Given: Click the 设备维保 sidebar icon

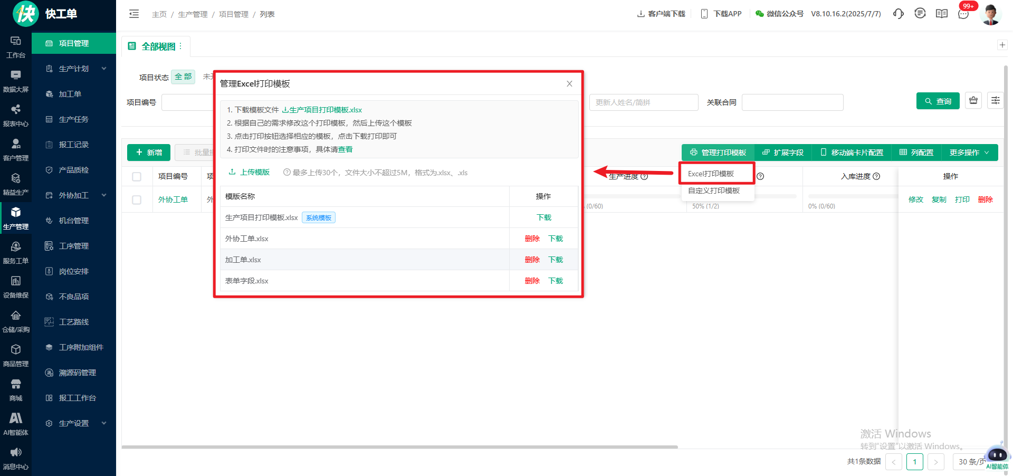Looking at the screenshot, I should click(16, 287).
